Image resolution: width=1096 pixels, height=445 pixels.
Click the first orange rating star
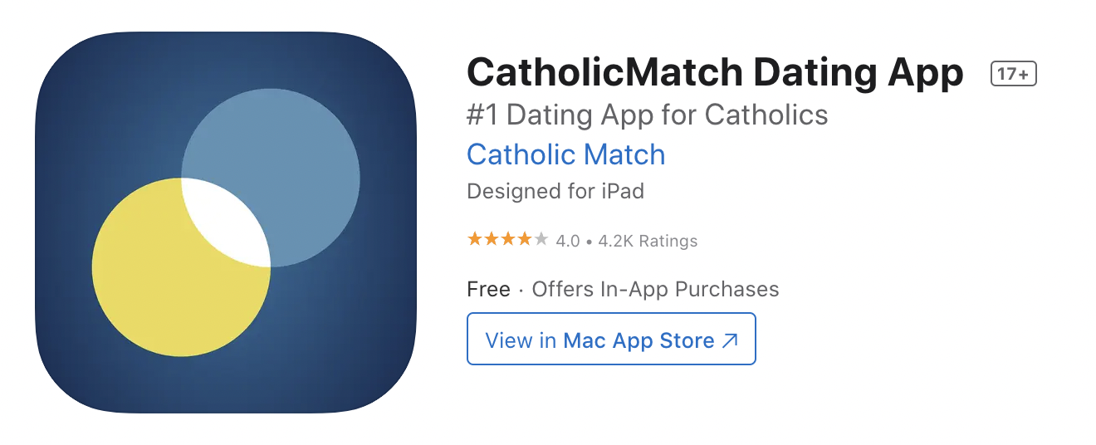(475, 240)
